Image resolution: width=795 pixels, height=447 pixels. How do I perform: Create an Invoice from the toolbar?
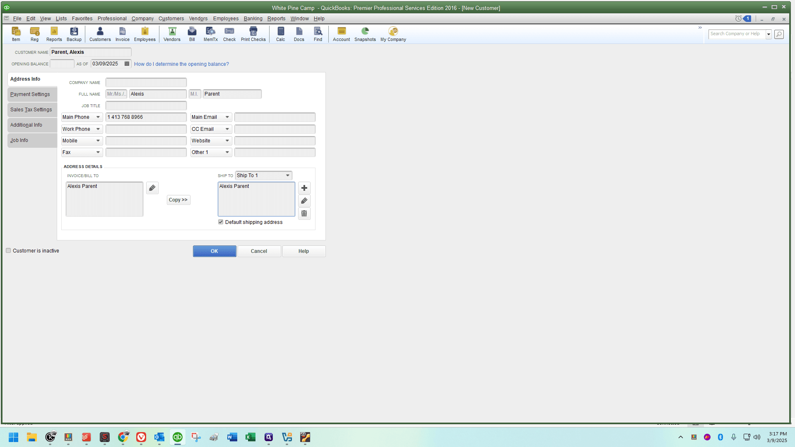click(x=123, y=34)
